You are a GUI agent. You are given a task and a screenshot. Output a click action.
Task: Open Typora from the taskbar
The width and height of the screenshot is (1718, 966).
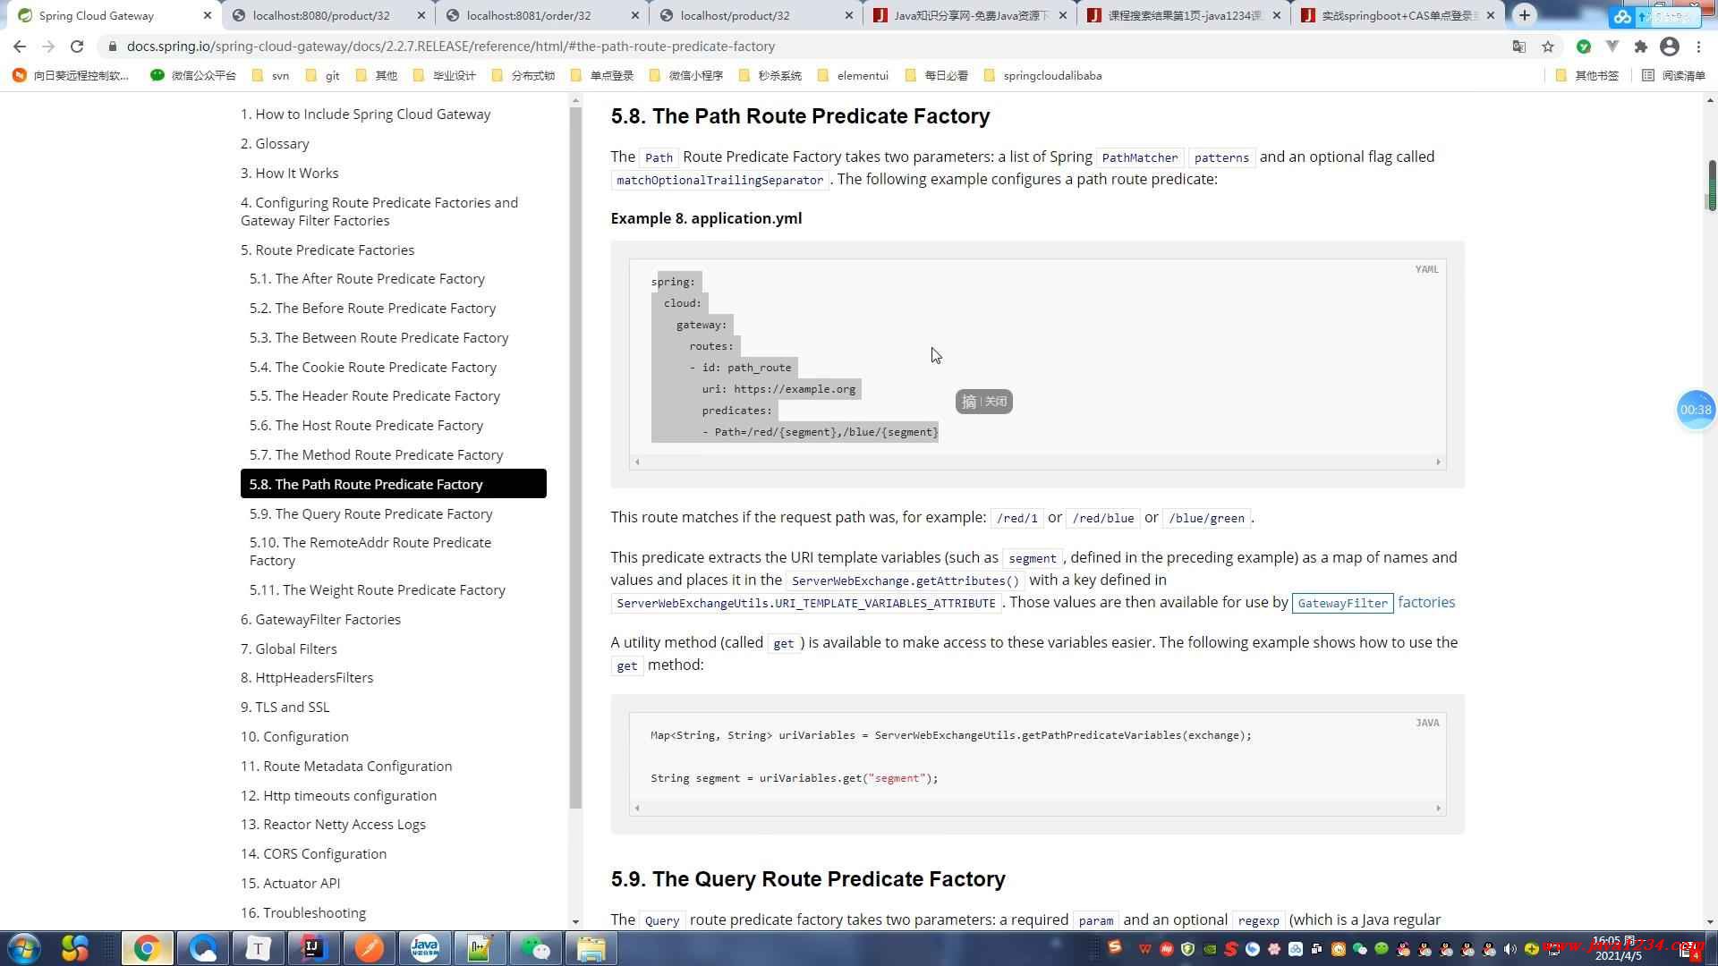pyautogui.click(x=258, y=948)
